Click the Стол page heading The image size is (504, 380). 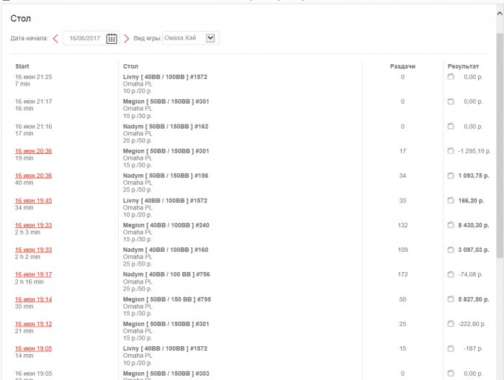pos(21,19)
